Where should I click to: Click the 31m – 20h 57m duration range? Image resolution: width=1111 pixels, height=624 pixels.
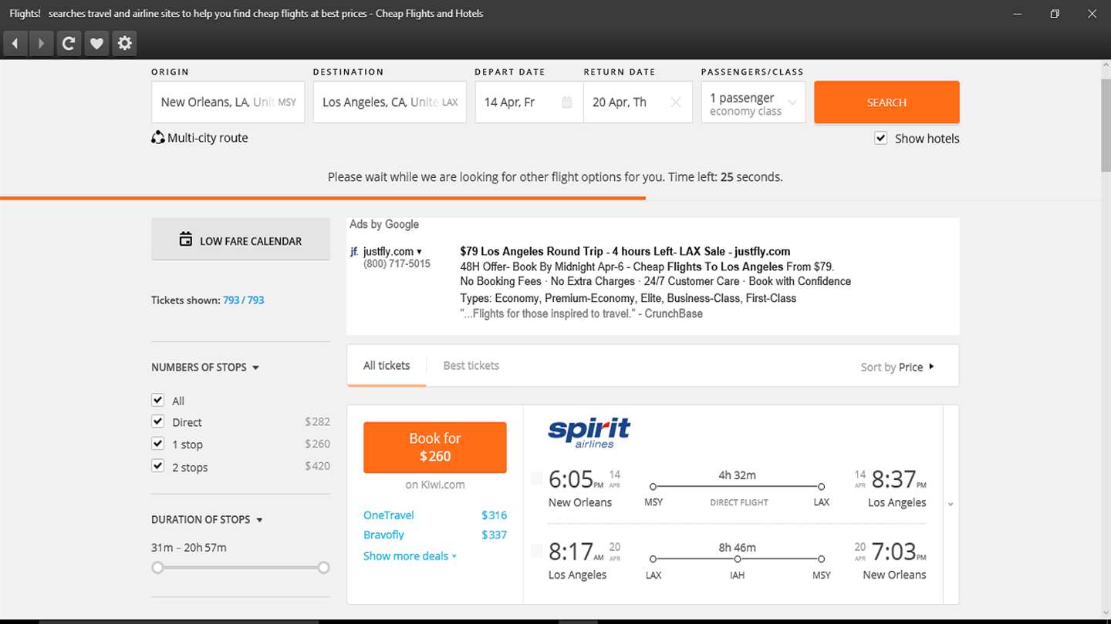tap(189, 548)
